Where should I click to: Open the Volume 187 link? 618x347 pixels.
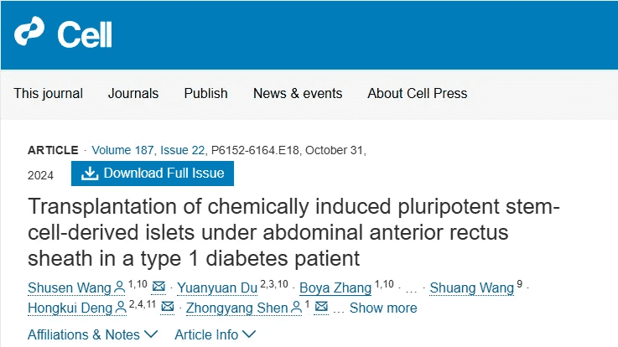[x=122, y=150]
